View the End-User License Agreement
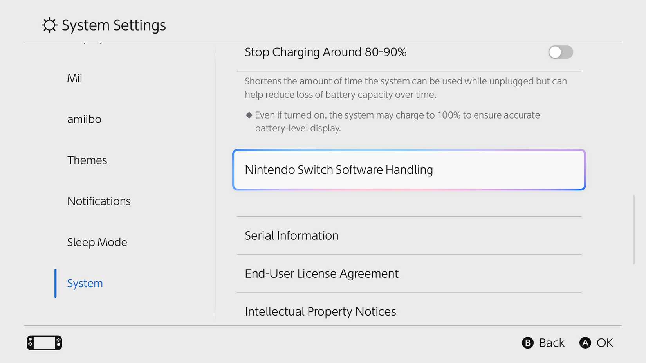The width and height of the screenshot is (646, 363). tap(321, 273)
